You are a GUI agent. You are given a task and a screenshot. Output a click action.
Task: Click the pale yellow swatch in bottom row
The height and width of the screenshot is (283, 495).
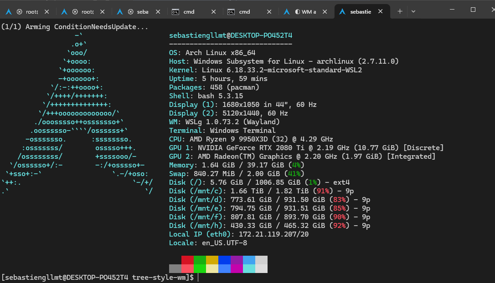click(212, 268)
